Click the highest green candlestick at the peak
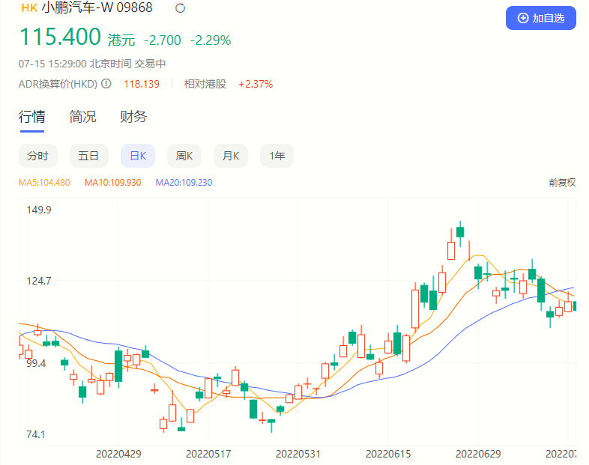The width and height of the screenshot is (589, 465). (x=460, y=232)
